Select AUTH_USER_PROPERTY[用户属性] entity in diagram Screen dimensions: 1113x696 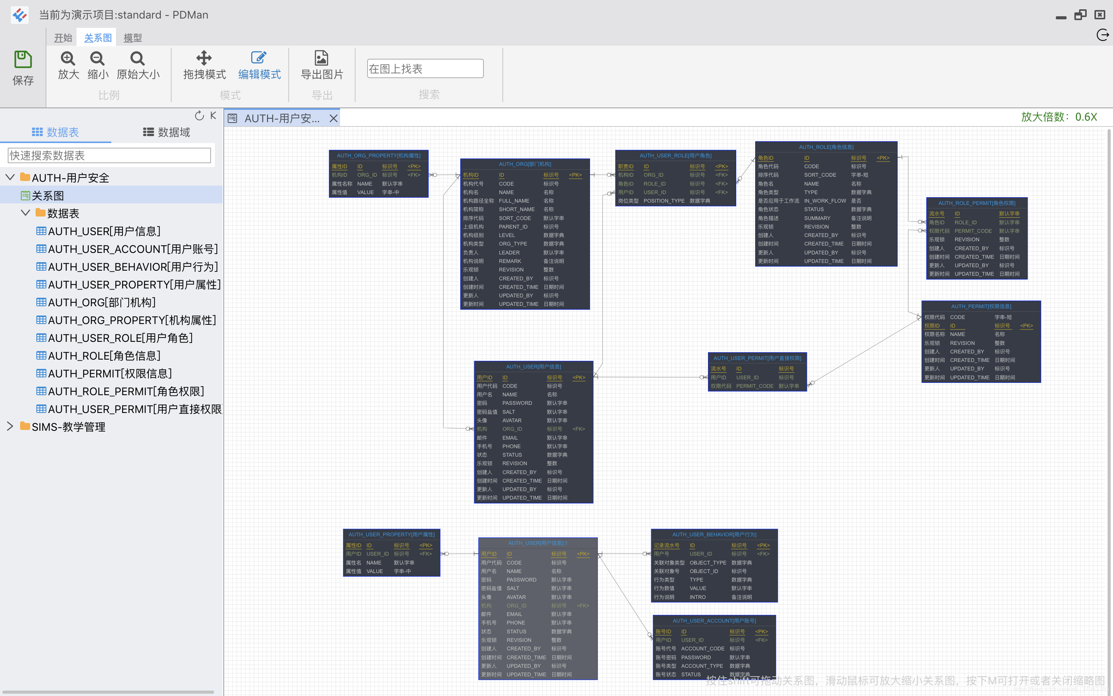click(391, 553)
